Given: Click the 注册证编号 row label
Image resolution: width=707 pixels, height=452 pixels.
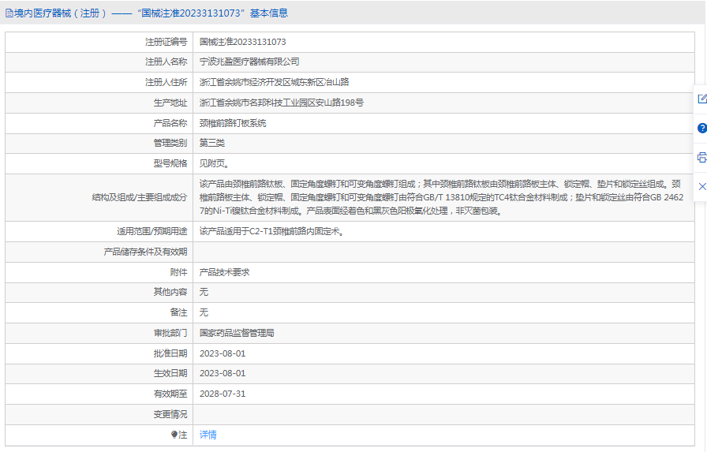Looking at the screenshot, I should point(166,42).
